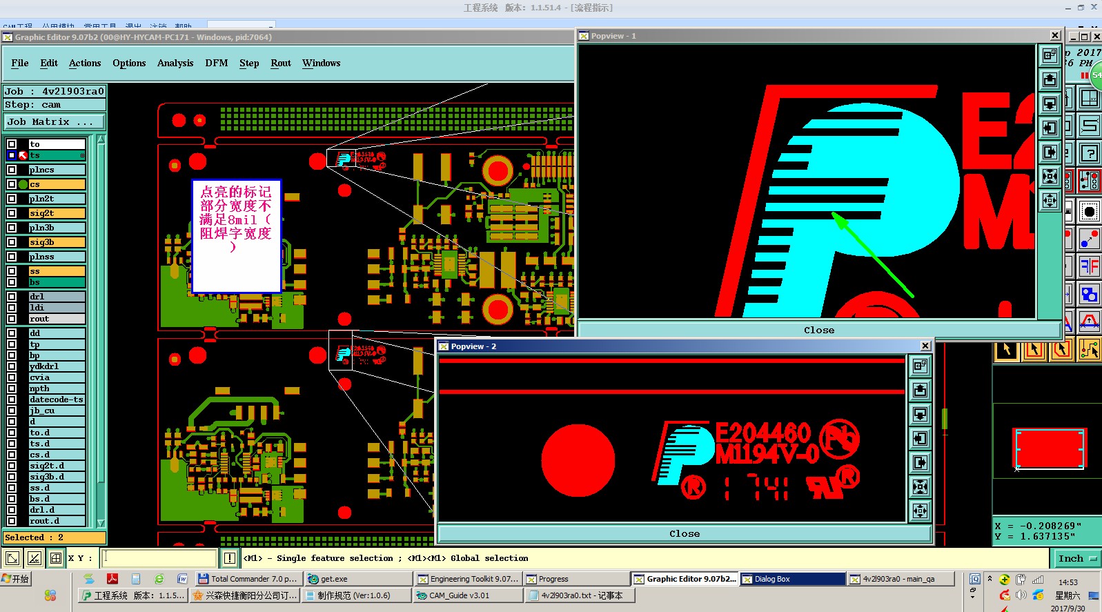Click inward-arrows zoom icon in Popview 2
The image size is (1102, 612).
[x=920, y=486]
